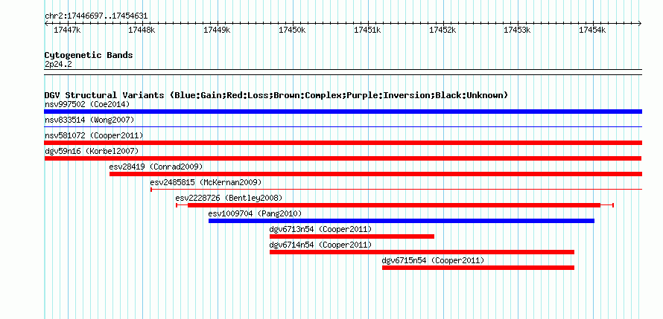Click the esv2228726 (Bentley2008) label

229,198
